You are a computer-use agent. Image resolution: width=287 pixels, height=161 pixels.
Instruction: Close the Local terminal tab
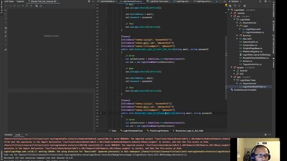(22, 135)
